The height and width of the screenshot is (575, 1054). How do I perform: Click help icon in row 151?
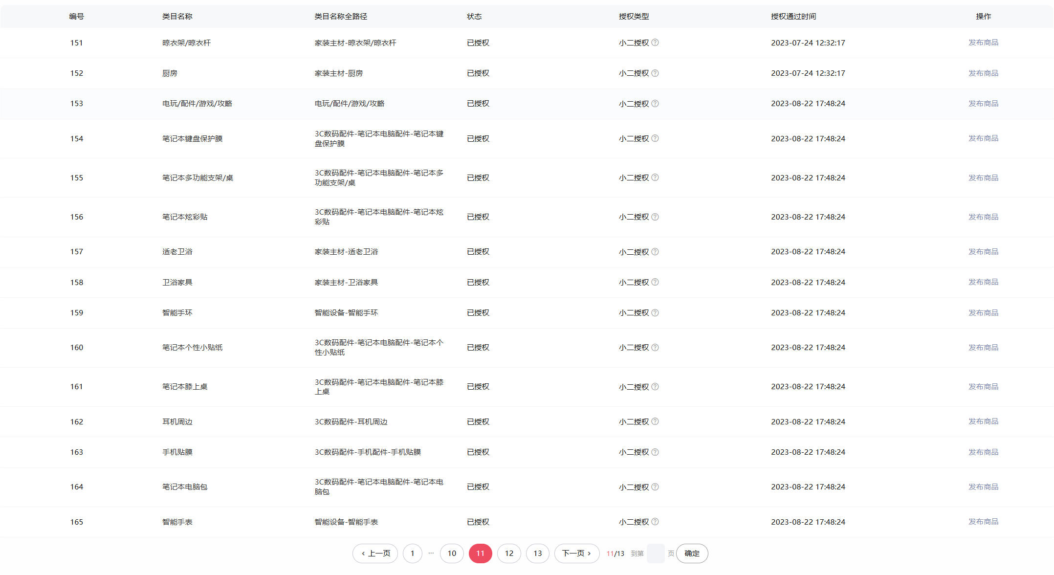pyautogui.click(x=655, y=43)
